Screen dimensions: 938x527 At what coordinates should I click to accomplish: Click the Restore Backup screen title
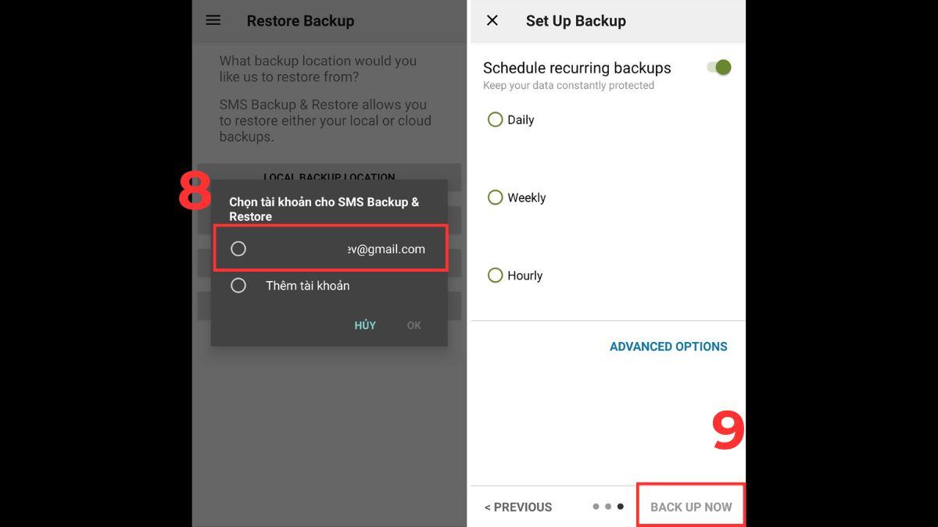coord(300,21)
